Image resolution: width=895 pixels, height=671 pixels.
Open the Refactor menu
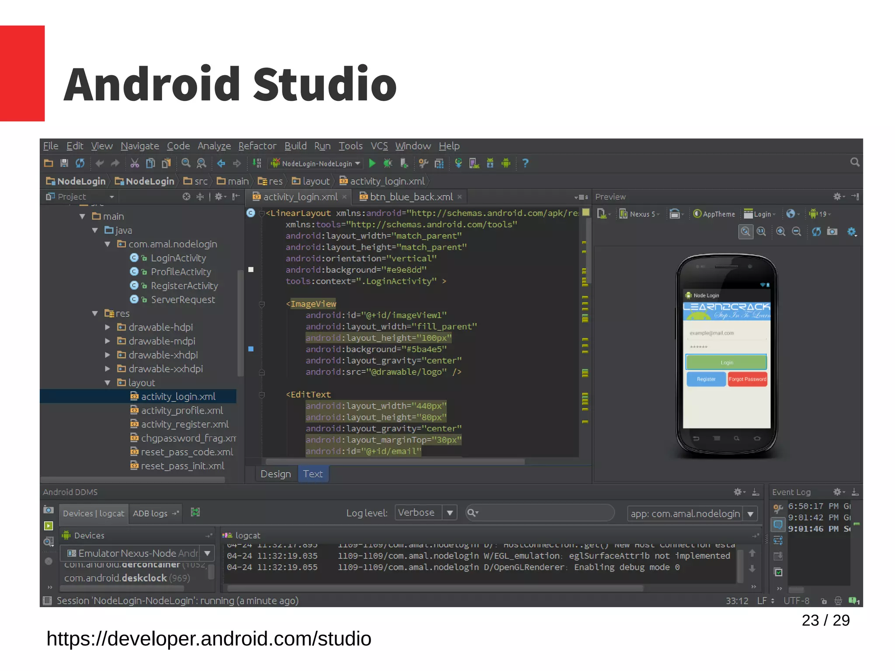pyautogui.click(x=257, y=146)
